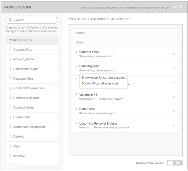Open Company Size roll-up dropdown

pos(97,71)
